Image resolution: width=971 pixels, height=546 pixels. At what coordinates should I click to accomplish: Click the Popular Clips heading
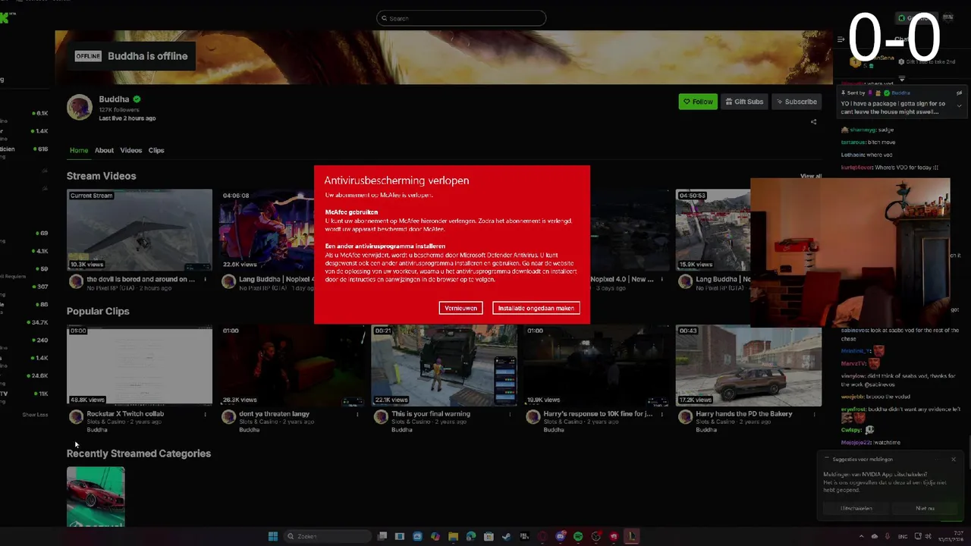point(98,311)
